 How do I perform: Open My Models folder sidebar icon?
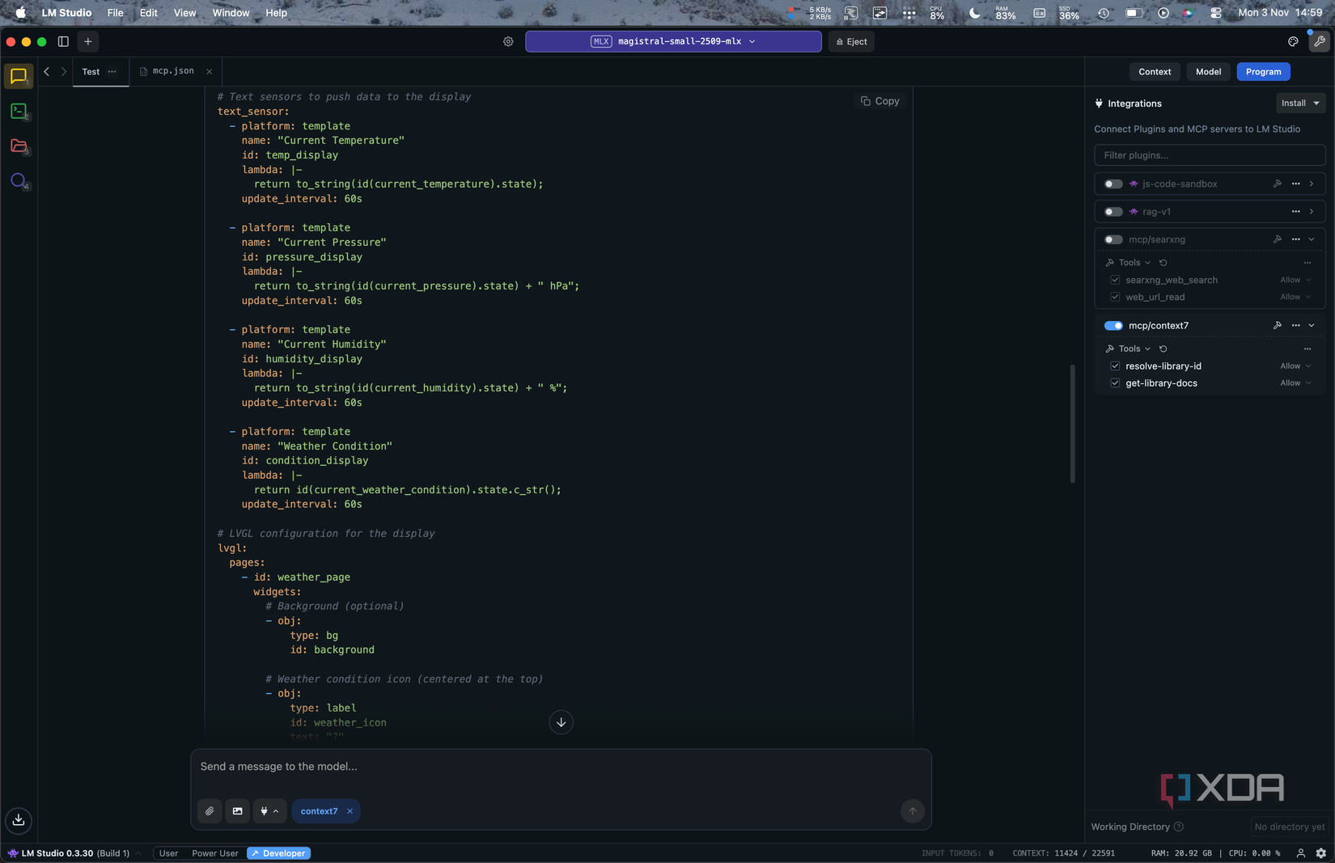tap(18, 146)
